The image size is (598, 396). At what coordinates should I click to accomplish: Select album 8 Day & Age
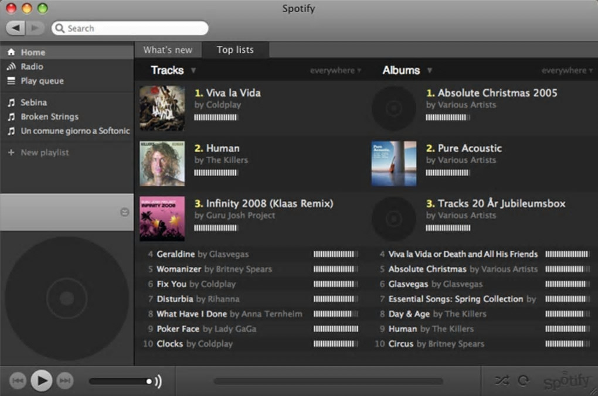[483, 314]
